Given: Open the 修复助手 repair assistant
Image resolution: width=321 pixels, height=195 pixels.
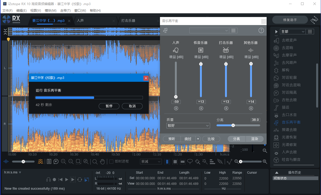Looking at the screenshot, I should pos(290,20).
